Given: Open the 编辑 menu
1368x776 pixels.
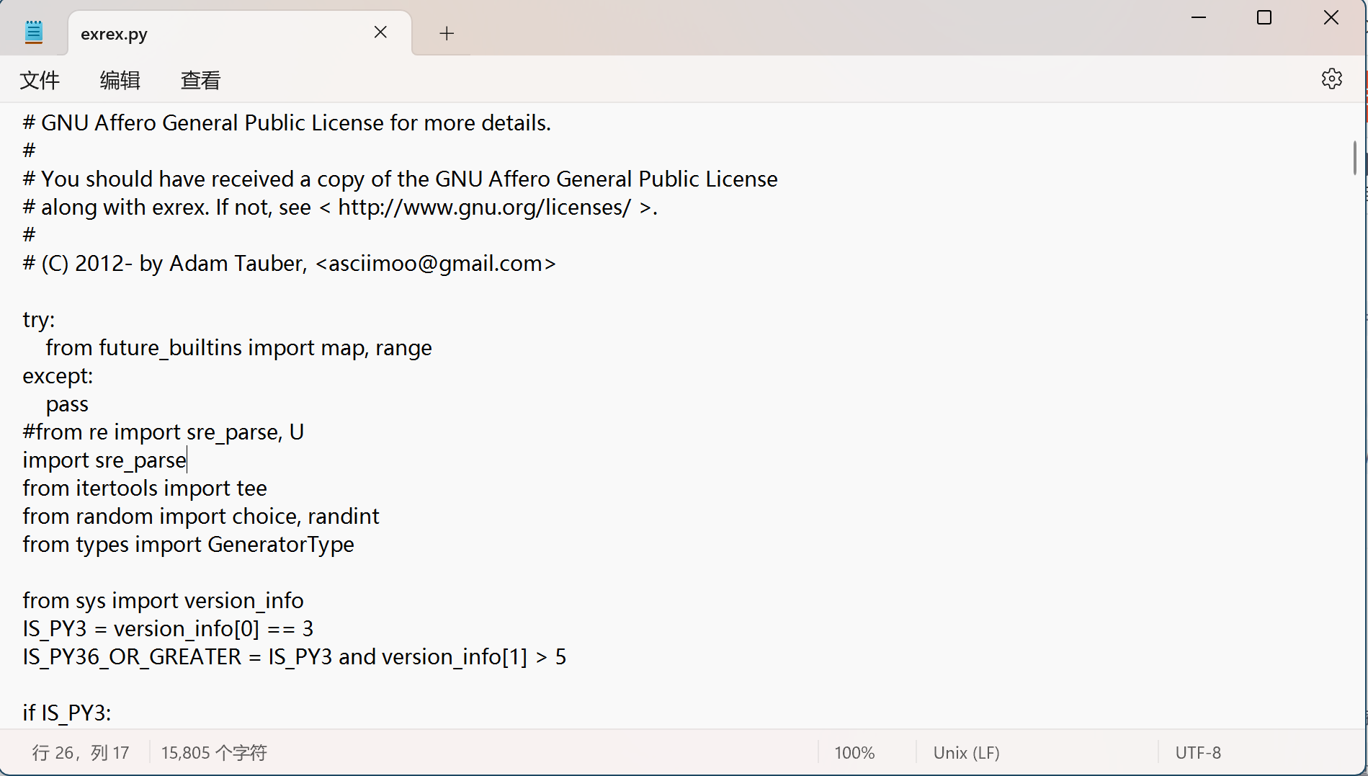Looking at the screenshot, I should [120, 80].
